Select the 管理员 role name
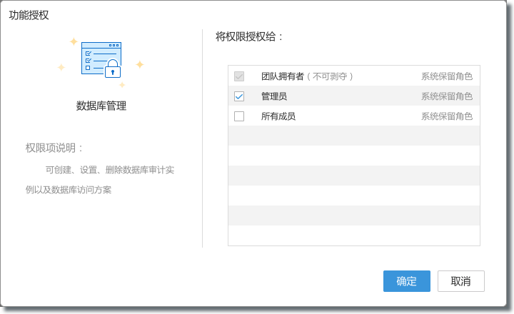Screen dimensions: 514x314 click(x=274, y=96)
